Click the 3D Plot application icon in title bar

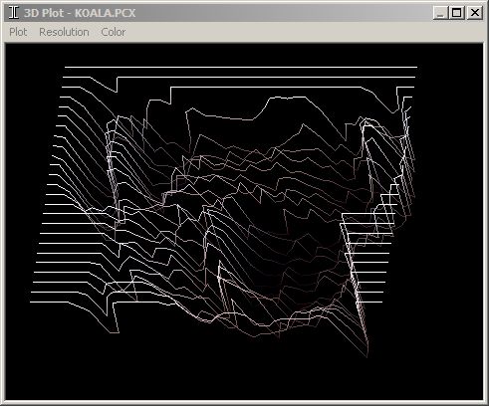click(14, 13)
